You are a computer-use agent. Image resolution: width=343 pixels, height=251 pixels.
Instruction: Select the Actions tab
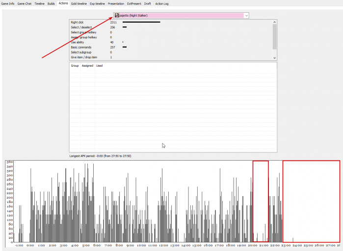[63, 3]
